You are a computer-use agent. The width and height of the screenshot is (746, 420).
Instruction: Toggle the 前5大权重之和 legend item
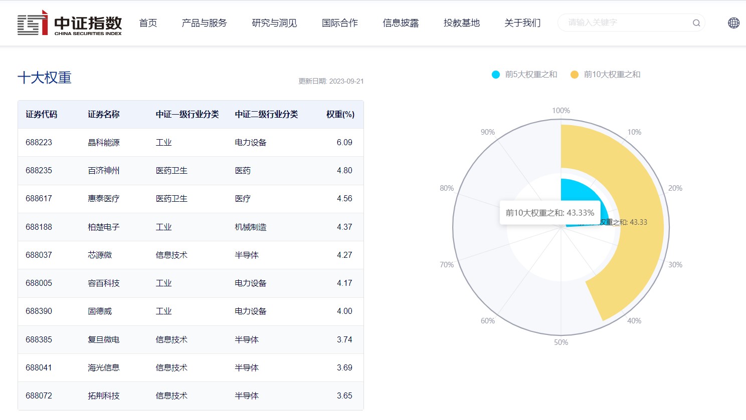pos(524,74)
